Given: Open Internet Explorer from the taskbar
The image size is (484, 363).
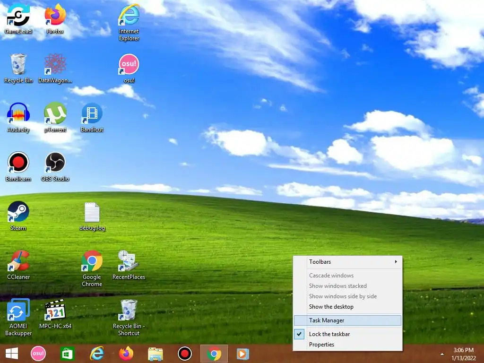Looking at the screenshot, I should coord(96,354).
